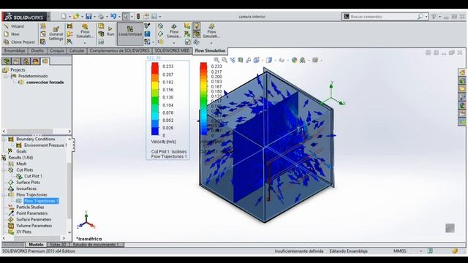Switch to the Calcular tab
Screen dimensions: 468x263
(x=77, y=50)
